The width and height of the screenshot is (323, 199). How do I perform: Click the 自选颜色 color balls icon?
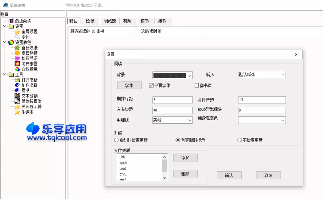[17, 69]
